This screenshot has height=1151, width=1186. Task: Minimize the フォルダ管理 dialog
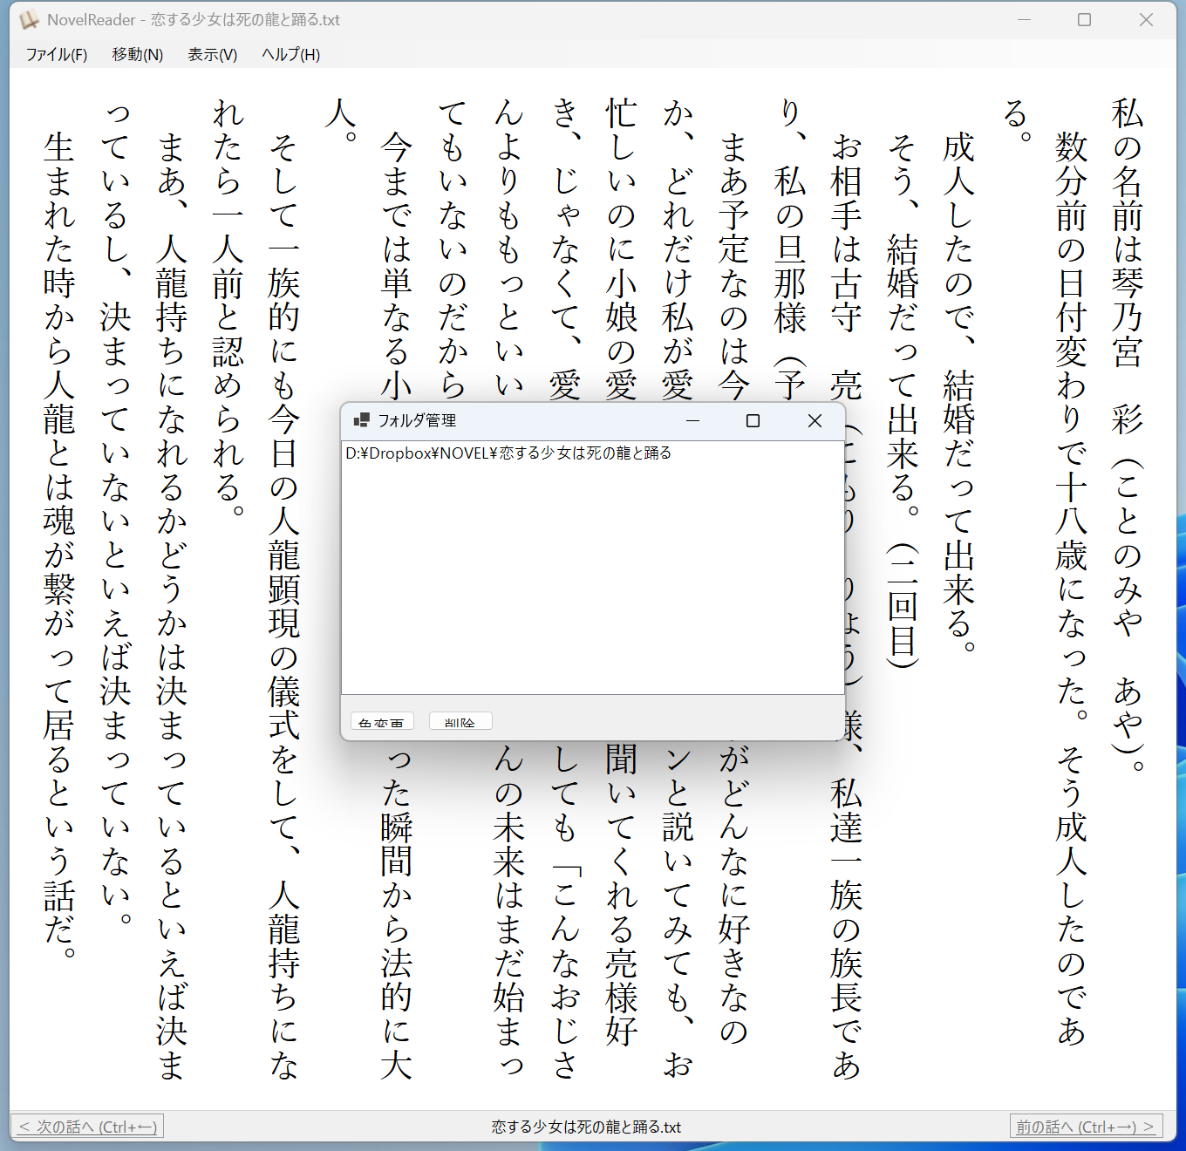[x=693, y=420]
